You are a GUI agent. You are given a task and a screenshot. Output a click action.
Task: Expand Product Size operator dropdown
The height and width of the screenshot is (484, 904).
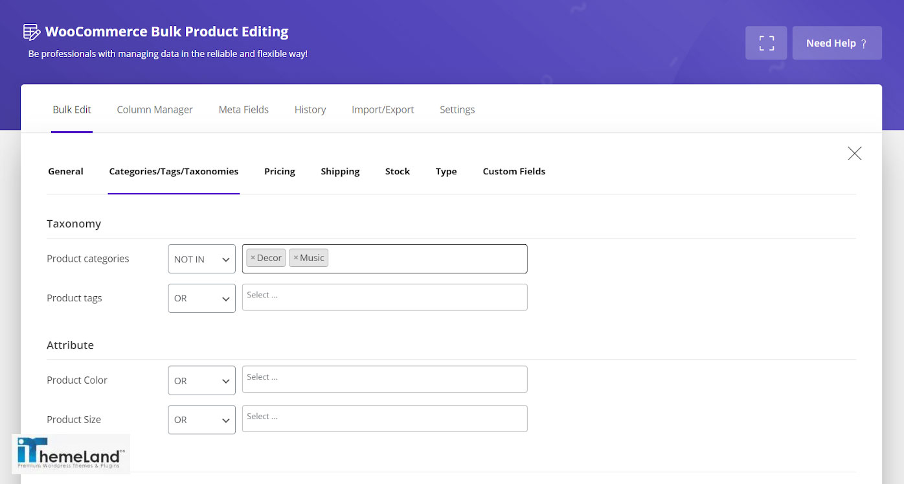(x=201, y=420)
